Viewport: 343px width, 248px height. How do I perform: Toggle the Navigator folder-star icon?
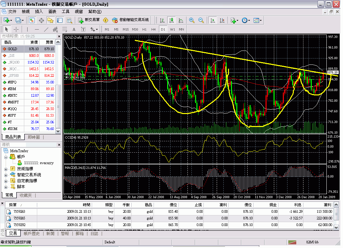tap(51, 20)
